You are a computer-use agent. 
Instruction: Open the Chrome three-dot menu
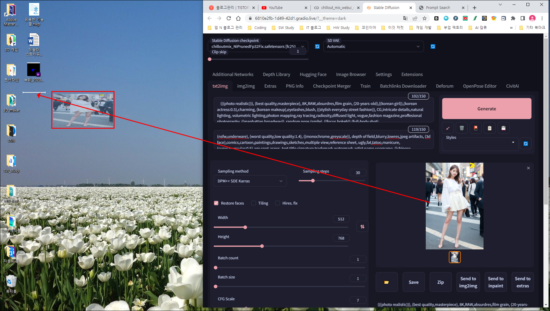tap(542, 18)
